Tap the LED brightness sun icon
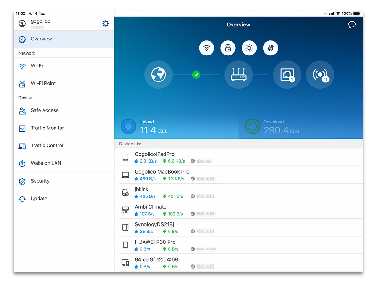376x282 pixels. click(249, 48)
